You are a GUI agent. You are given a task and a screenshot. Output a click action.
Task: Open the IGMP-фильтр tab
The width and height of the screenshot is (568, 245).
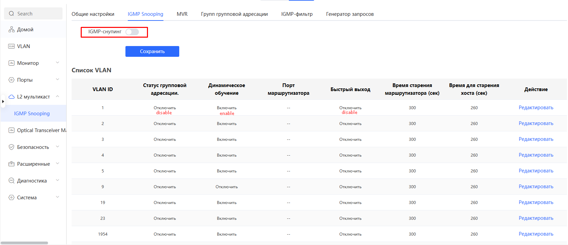297,14
